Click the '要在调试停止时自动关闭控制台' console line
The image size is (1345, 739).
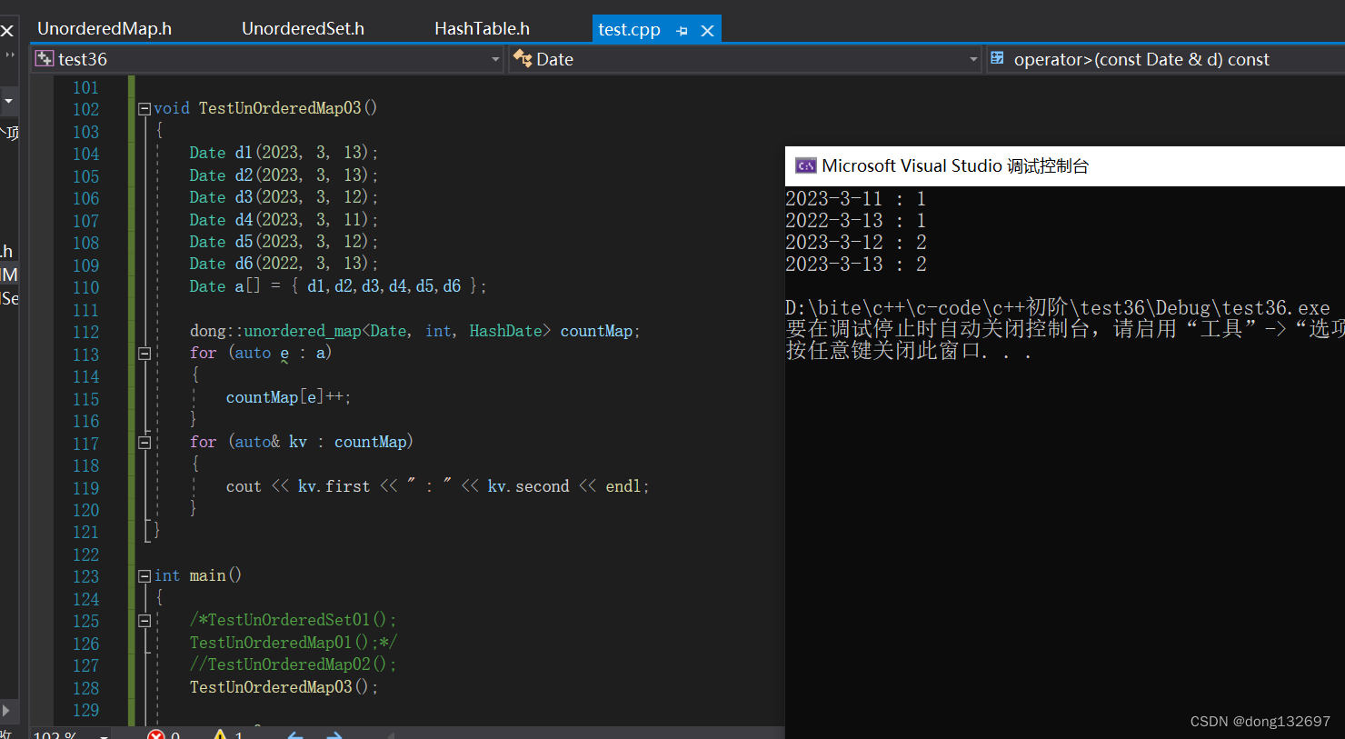[x=1065, y=329]
